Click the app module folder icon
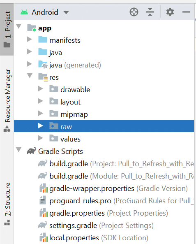 (x=32, y=28)
